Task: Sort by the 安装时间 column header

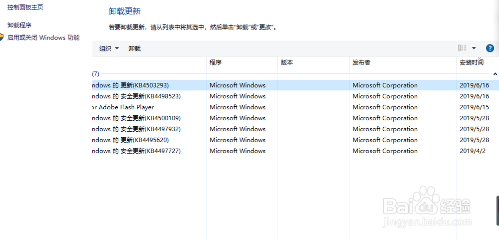Action: click(478, 63)
